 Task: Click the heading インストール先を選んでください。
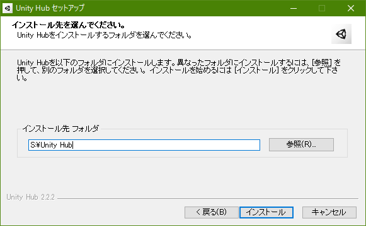pos(69,25)
